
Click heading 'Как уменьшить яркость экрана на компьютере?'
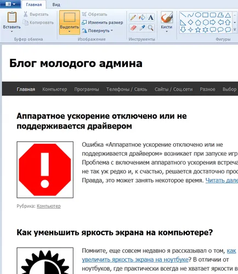(x=115, y=232)
